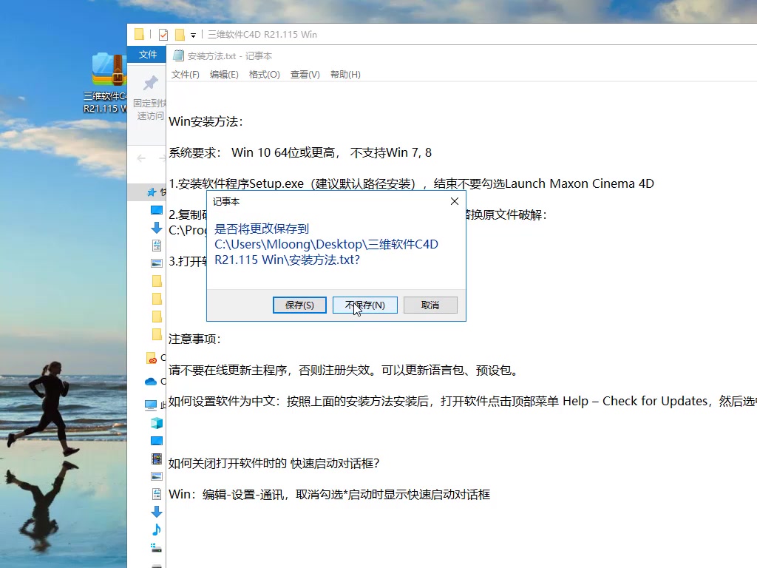Select the first yellow folder in sidebar

(x=157, y=281)
